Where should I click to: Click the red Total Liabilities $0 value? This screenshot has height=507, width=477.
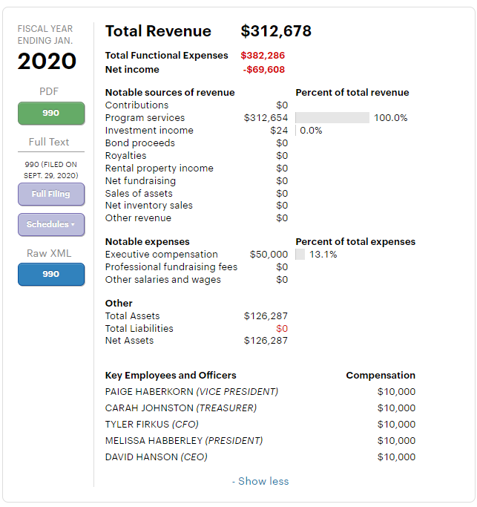point(282,329)
